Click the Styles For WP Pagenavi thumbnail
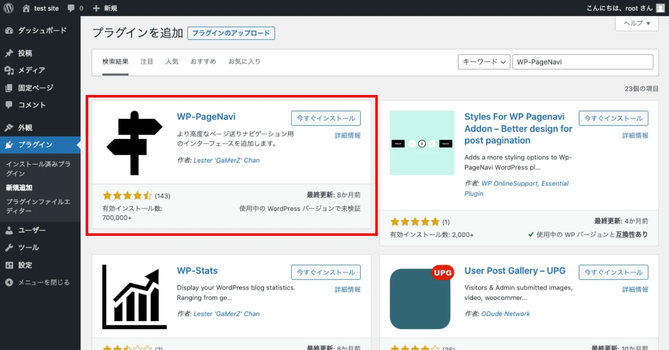The image size is (669, 350). coord(422,143)
